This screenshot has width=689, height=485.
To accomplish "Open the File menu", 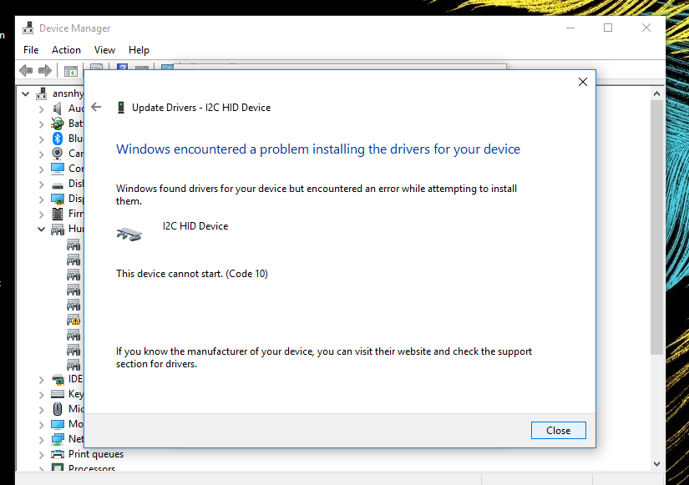I will click(31, 50).
